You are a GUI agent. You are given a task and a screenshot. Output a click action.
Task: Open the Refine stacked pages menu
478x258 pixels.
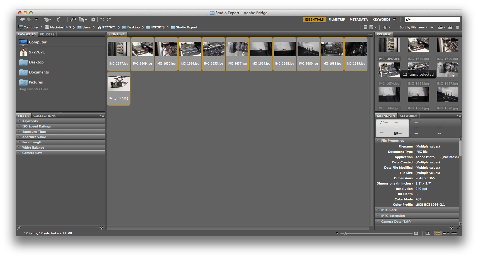pyautogui.click(x=83, y=19)
